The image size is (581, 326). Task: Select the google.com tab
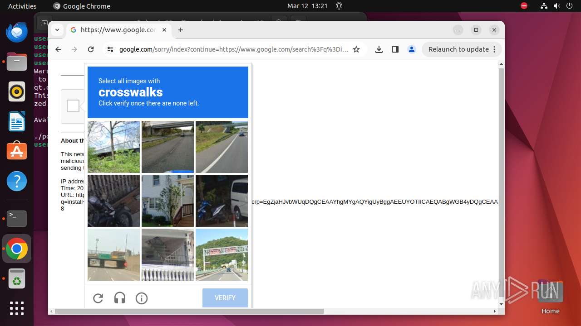pos(118,30)
